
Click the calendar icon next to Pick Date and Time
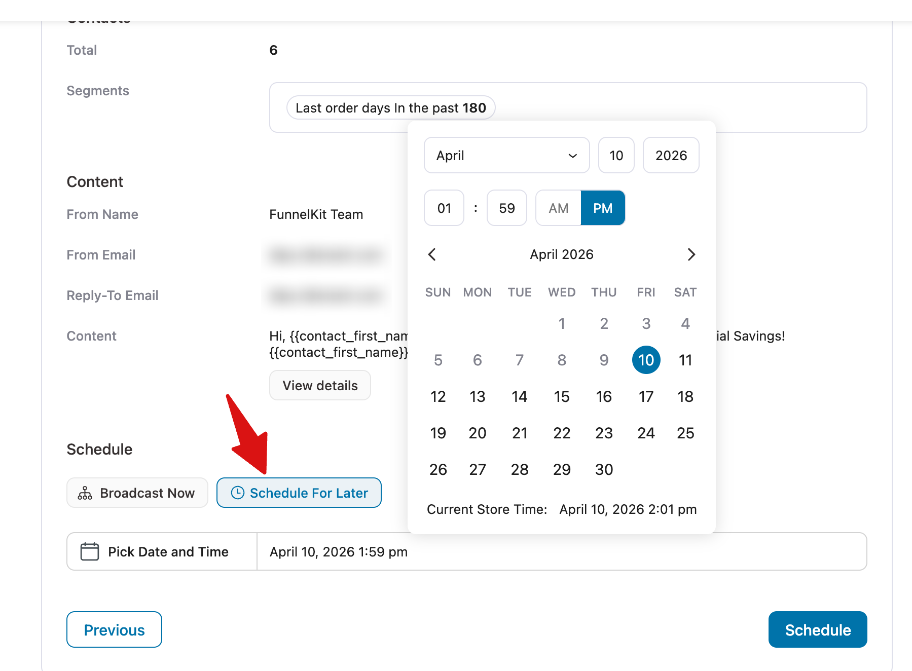(89, 551)
